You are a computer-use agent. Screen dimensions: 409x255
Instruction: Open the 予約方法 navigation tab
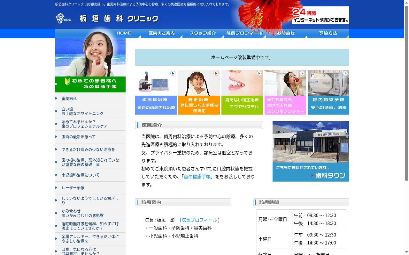click(328, 33)
